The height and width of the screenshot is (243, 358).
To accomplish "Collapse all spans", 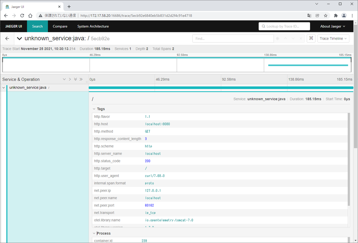I will tap(81, 79).
